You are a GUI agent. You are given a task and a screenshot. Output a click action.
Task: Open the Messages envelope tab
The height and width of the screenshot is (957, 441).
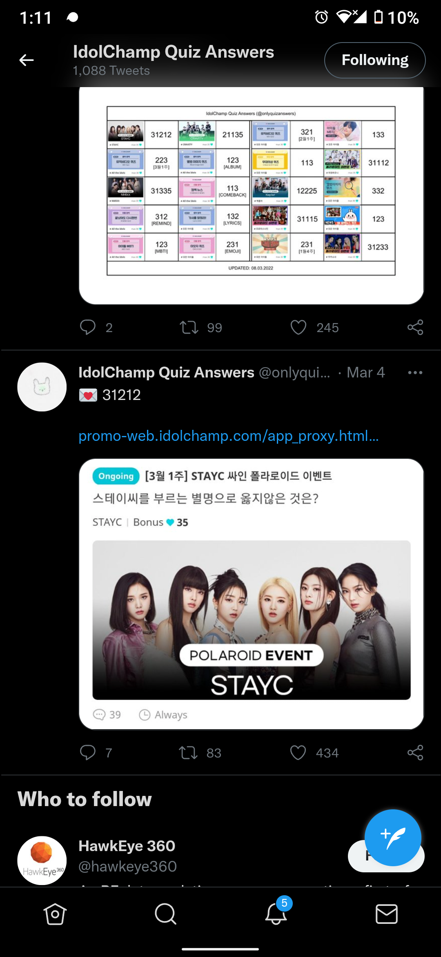386,914
